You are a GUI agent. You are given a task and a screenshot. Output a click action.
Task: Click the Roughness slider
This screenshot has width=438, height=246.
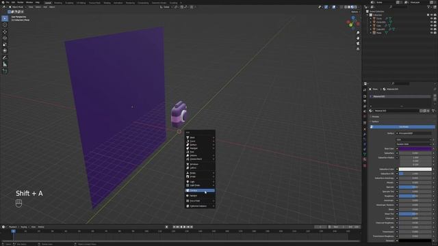click(415, 196)
